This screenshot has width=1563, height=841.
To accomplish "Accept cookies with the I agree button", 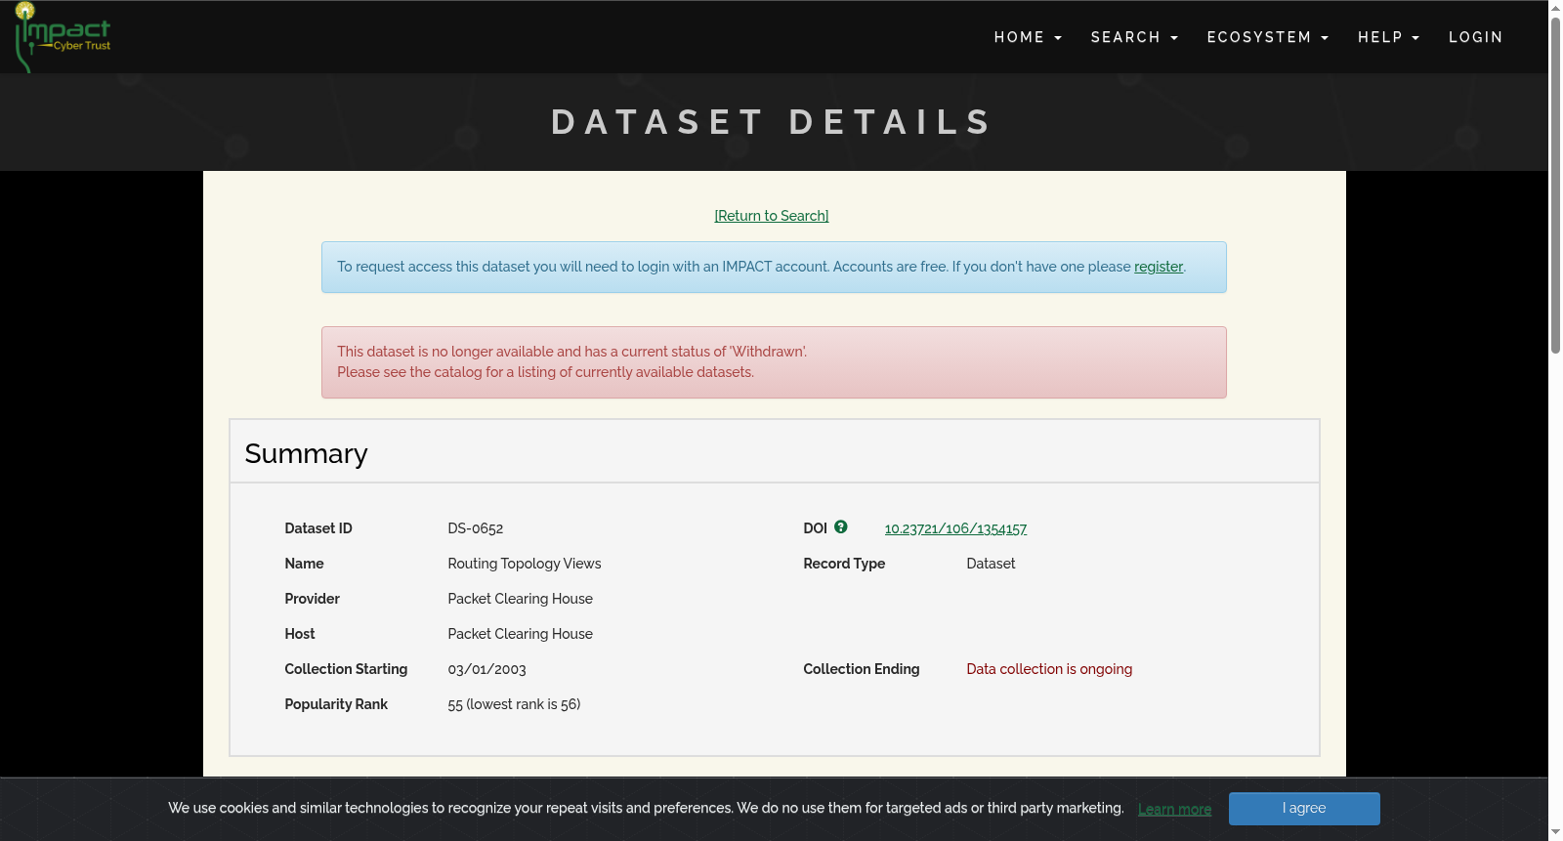I will [x=1304, y=809].
